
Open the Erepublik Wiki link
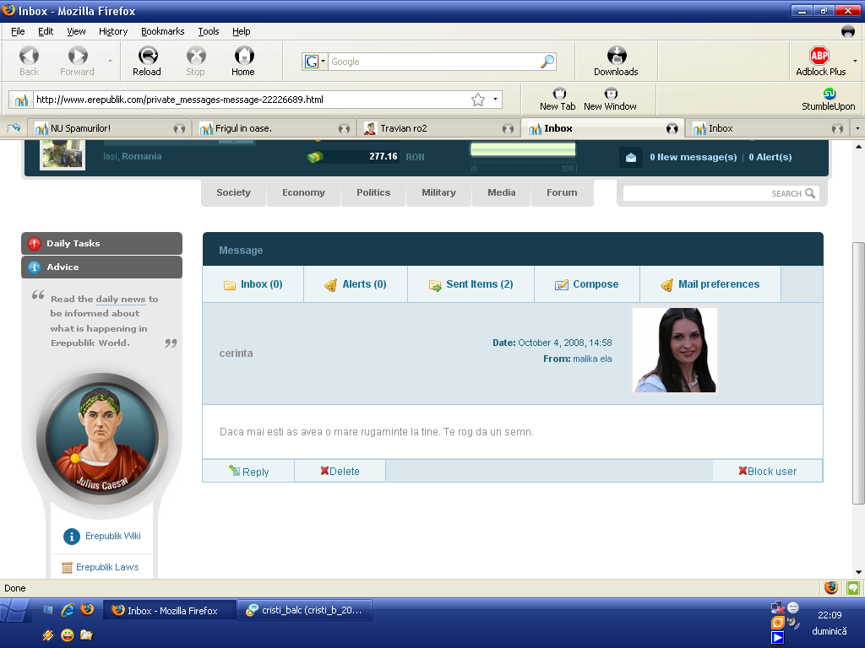pos(112,536)
